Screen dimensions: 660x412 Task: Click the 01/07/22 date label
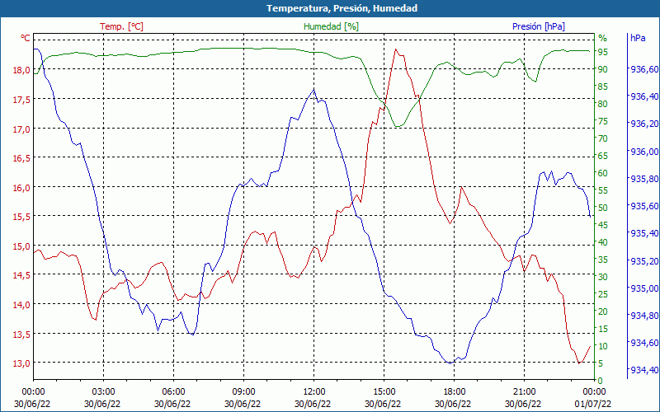click(593, 405)
